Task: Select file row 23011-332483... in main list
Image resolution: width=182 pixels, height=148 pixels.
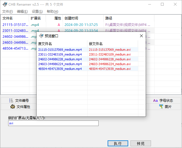Action: [x=15, y=31]
